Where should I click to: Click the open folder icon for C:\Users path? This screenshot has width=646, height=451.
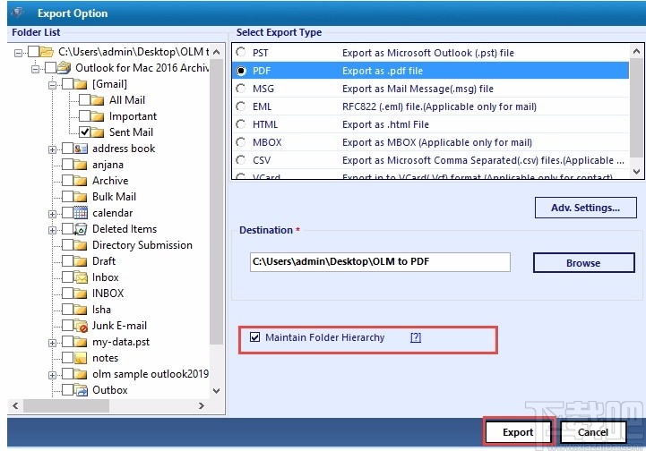tap(47, 51)
